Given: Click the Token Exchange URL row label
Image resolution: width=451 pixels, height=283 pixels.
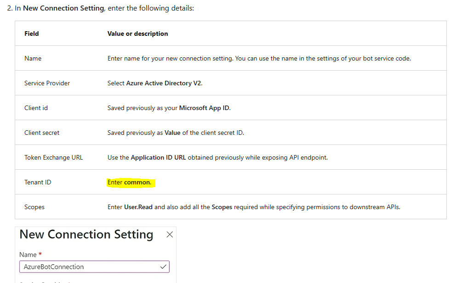Looking at the screenshot, I should click(53, 157).
